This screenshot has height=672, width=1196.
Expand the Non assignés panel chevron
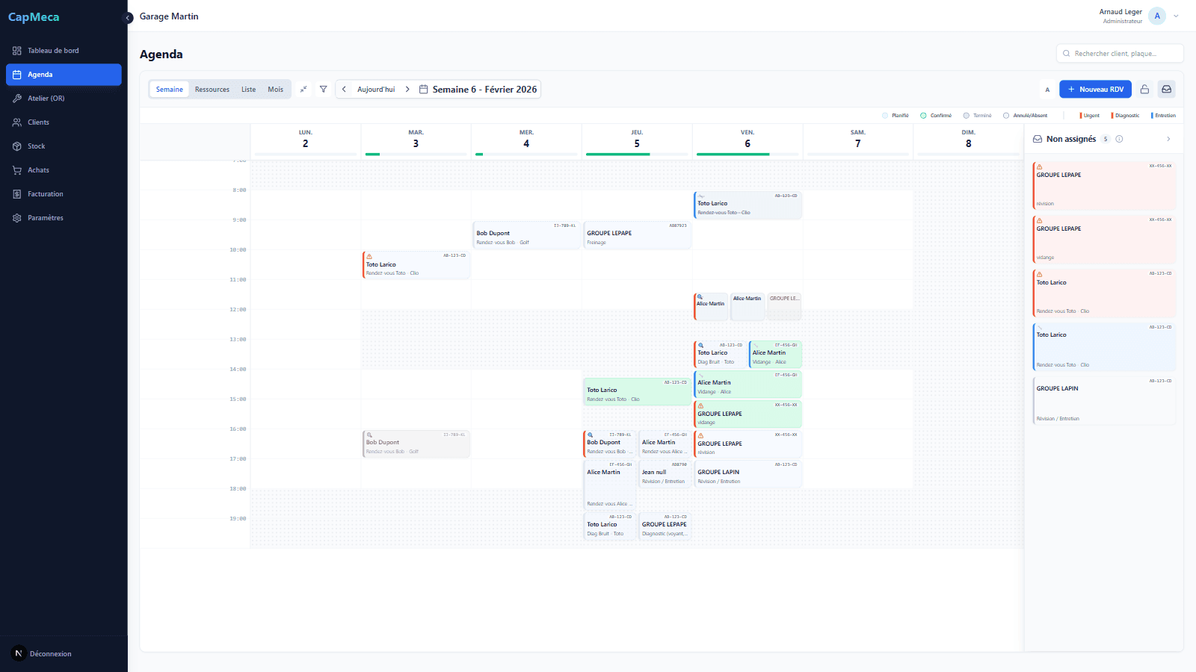coord(1168,138)
